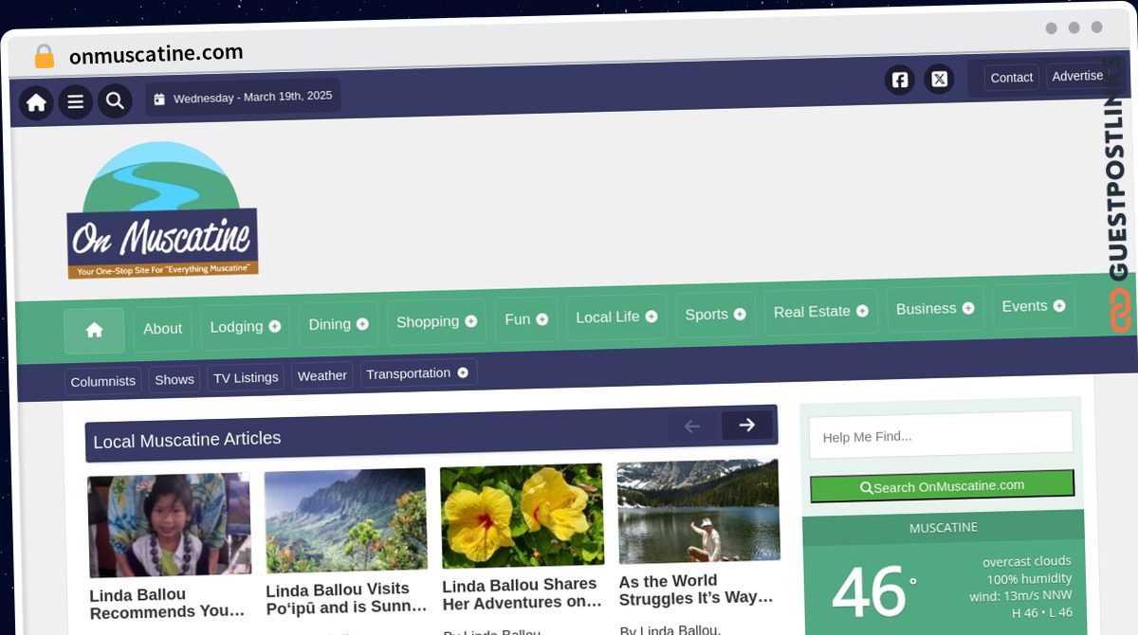Screen dimensions: 1138x635
Task: Click the Help Me Find search field
Action: 941,434
